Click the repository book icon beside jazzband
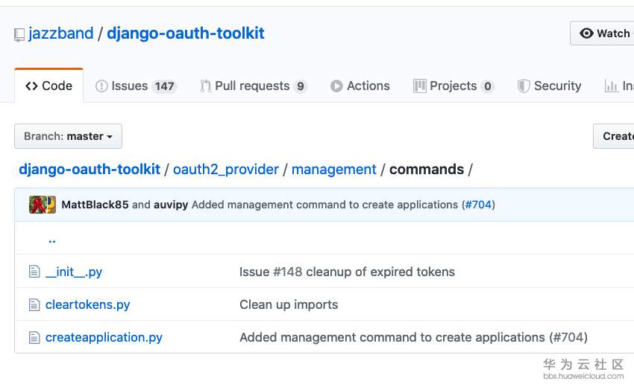Viewport: 634px width, 387px height. pyautogui.click(x=19, y=34)
